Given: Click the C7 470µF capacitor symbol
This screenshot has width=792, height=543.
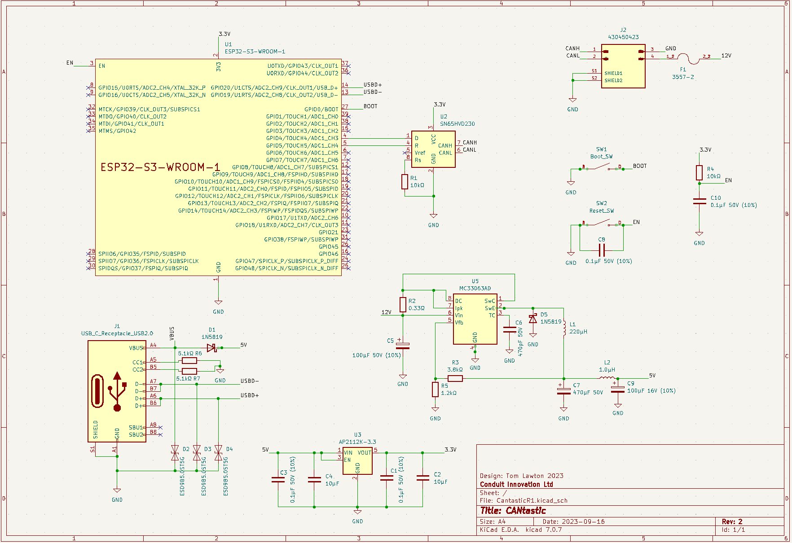Looking at the screenshot, I should point(564,390).
